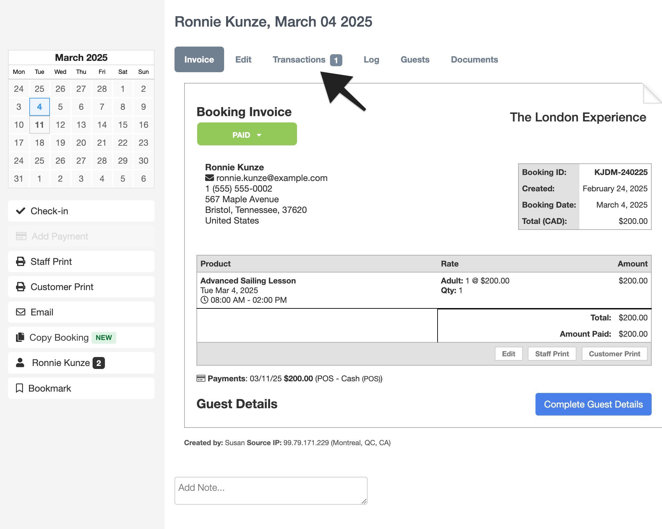
Task: Switch to the Edit tab
Action: (243, 60)
